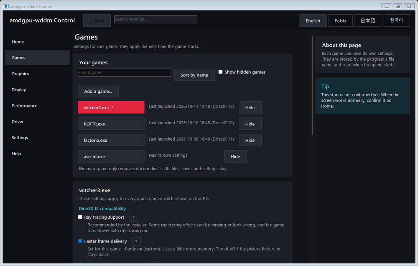Click the DirectX 12 compatibility heading
418x266 pixels.
(x=102, y=208)
